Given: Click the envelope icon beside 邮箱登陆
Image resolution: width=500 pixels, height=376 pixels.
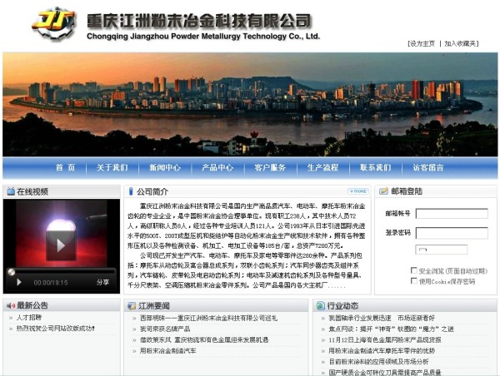Looking at the screenshot, I should [383, 190].
